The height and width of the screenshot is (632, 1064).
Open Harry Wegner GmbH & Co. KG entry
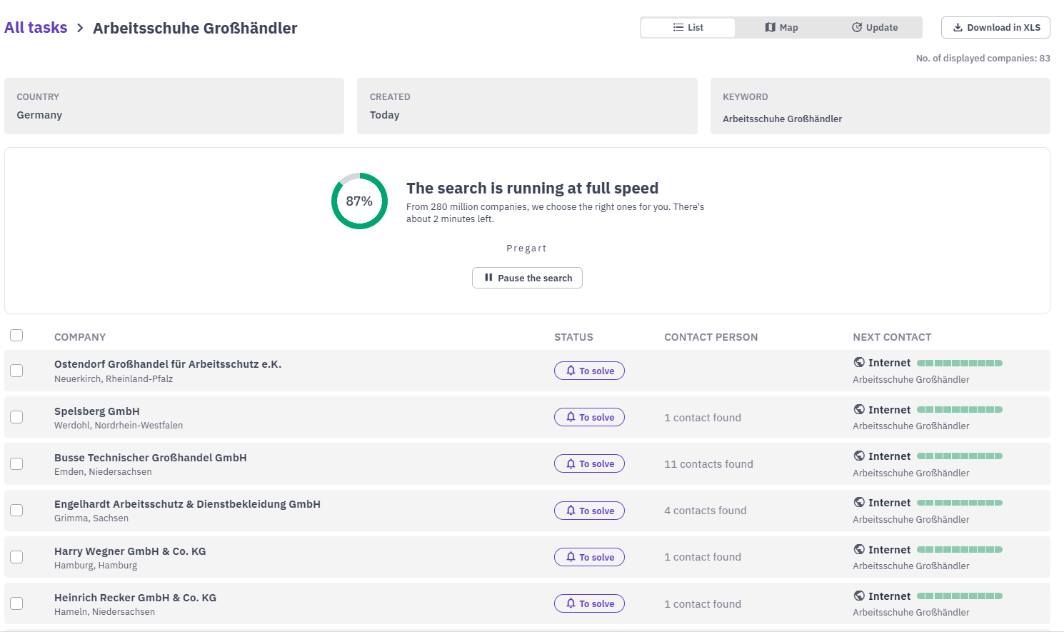click(130, 551)
